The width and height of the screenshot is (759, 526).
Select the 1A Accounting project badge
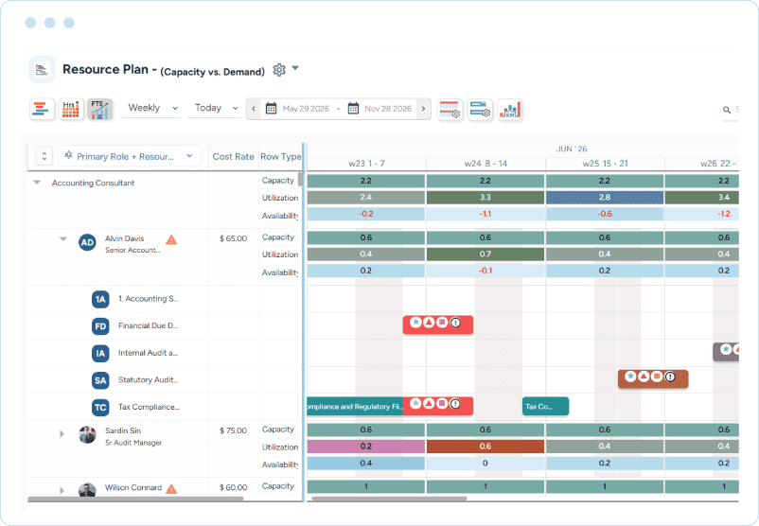(100, 299)
